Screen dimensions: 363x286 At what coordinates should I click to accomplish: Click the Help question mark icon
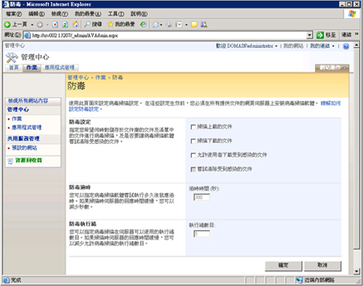346,46
